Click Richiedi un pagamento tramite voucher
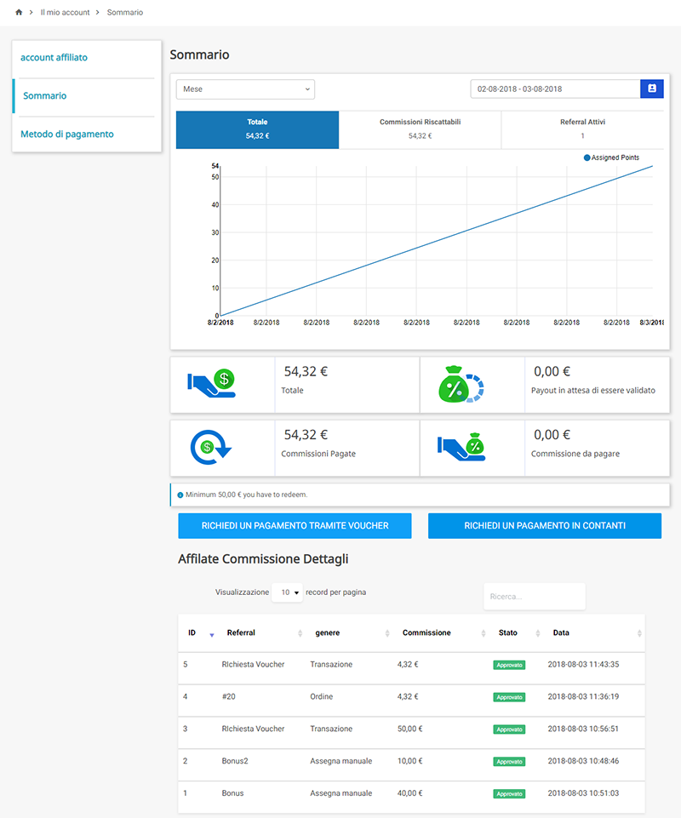Image resolution: width=681 pixels, height=818 pixels. [x=295, y=526]
